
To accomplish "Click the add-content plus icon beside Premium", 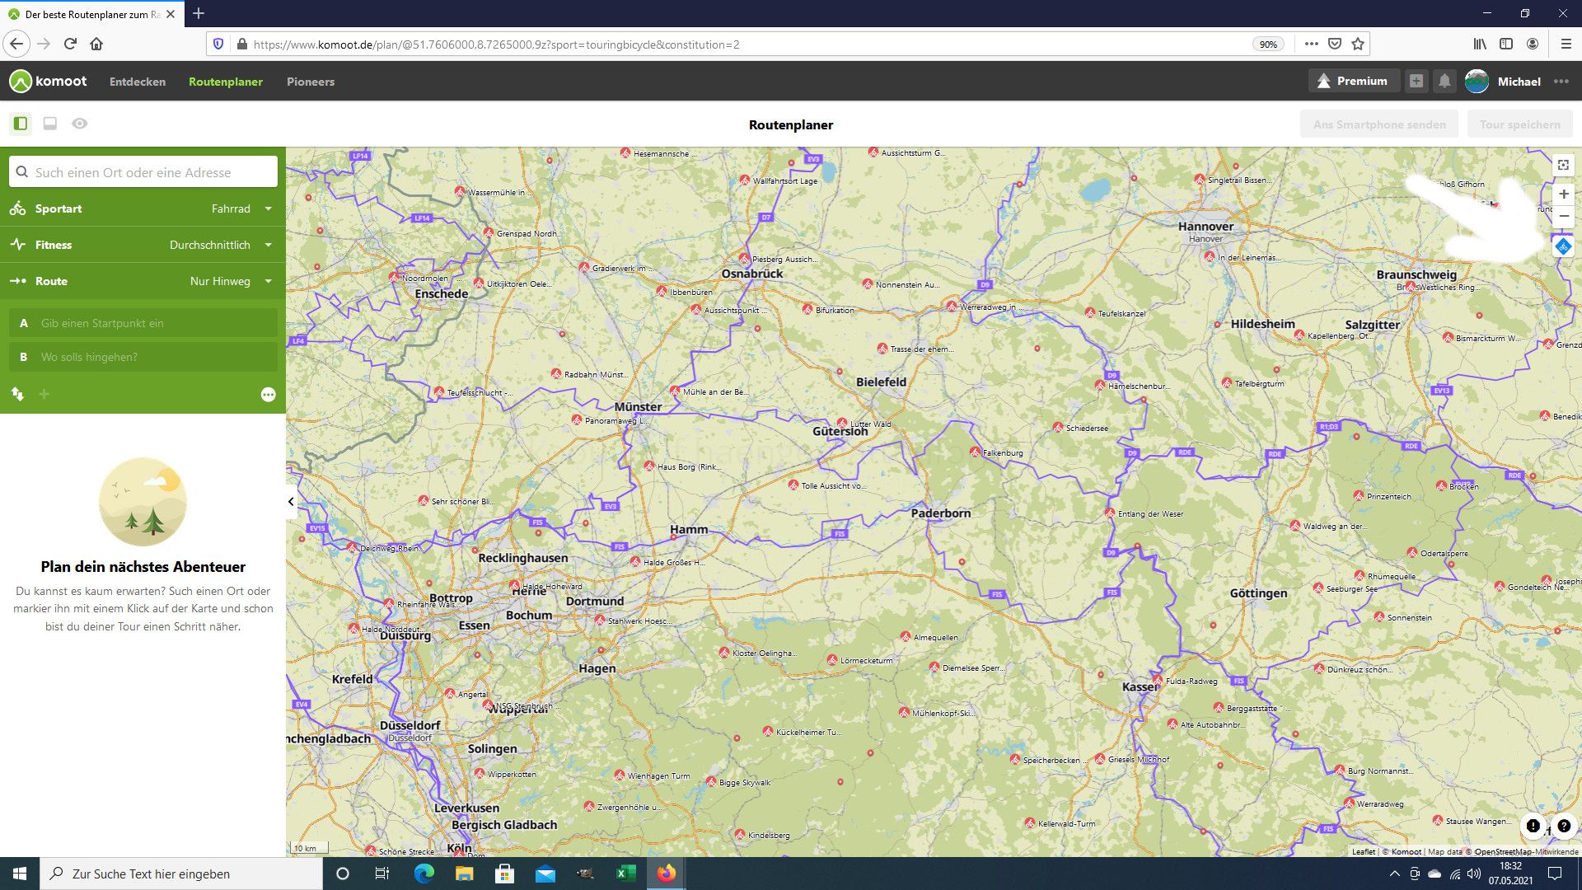I will click(1416, 81).
